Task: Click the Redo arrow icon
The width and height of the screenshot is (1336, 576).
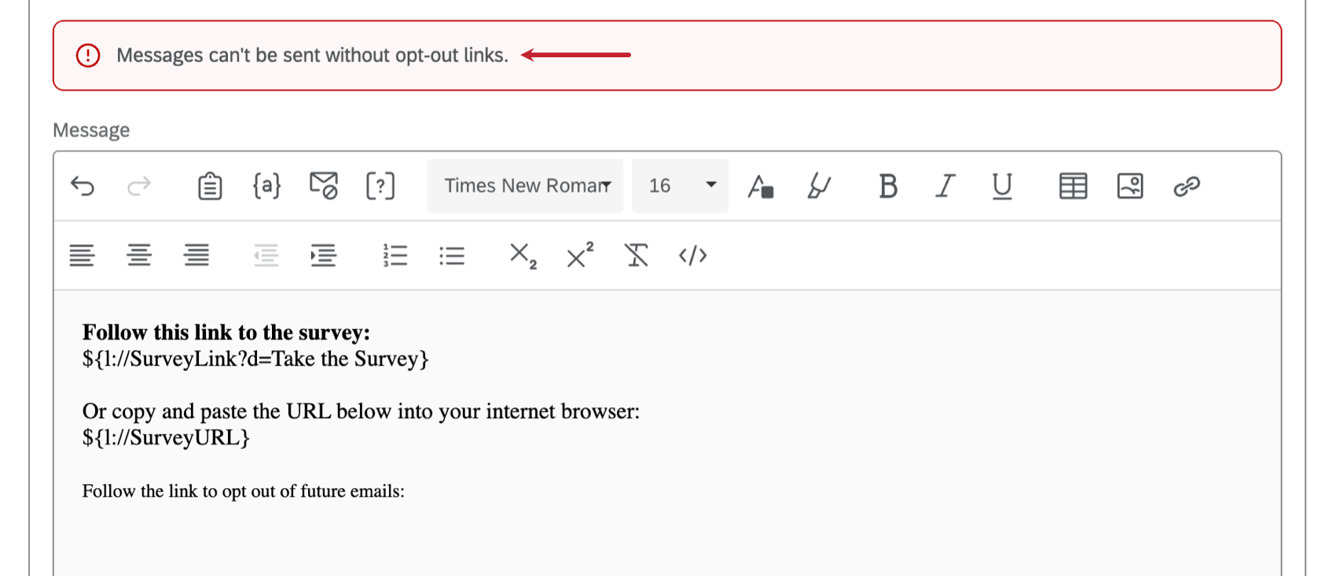Action: (139, 186)
